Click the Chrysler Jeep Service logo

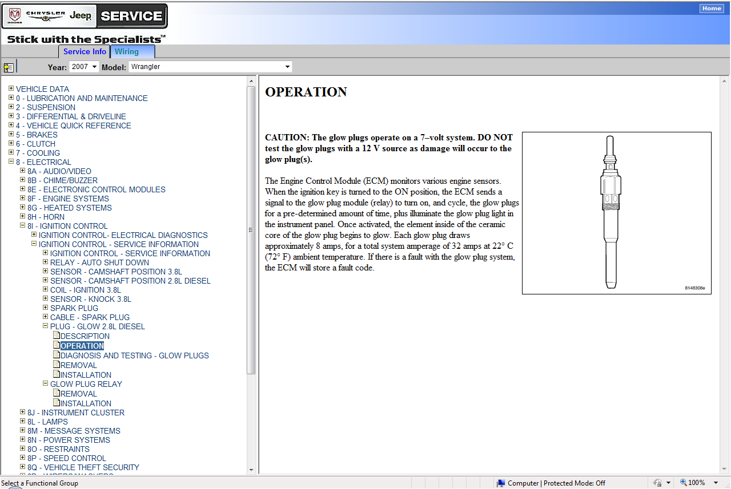pyautogui.click(x=85, y=16)
